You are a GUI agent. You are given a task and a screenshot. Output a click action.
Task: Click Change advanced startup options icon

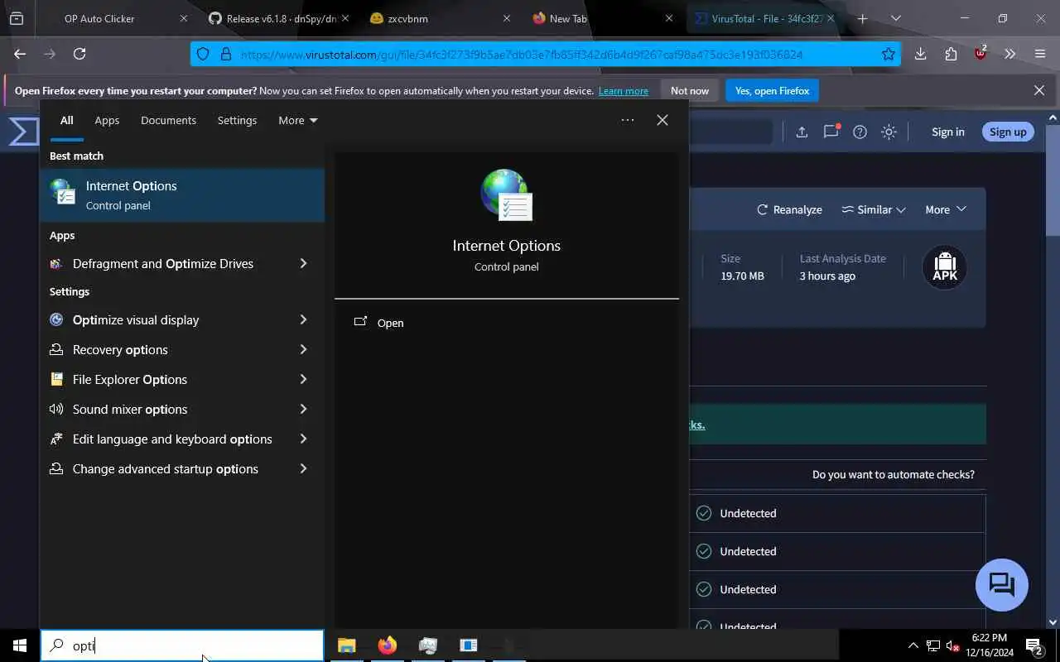tap(56, 468)
